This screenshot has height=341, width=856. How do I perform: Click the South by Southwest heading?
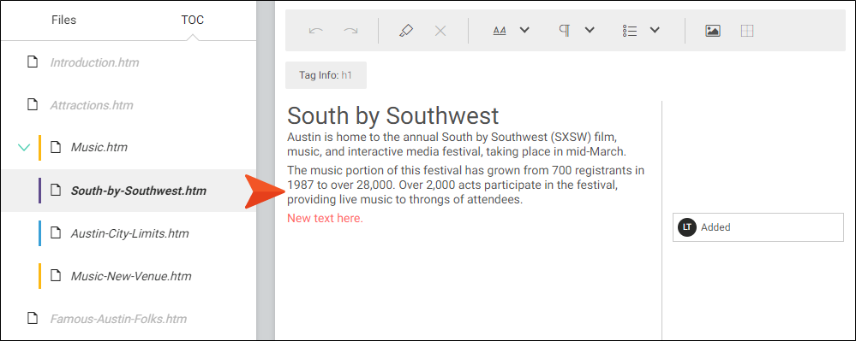(x=393, y=115)
